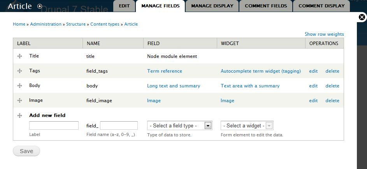Delete the Image field
This screenshot has width=367, height=169.
click(332, 101)
